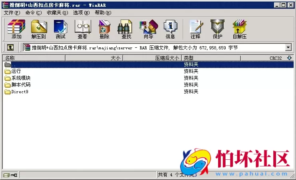This screenshot has height=180, width=296.
Task: Click the CRC32 sort arrow indicator
Action: click(x=289, y=58)
